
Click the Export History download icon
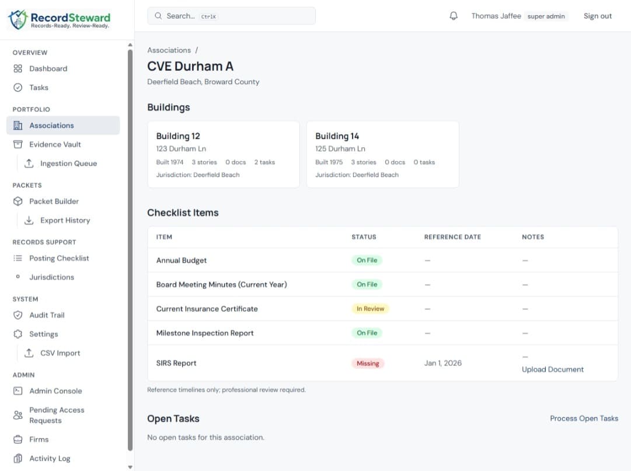coord(29,221)
